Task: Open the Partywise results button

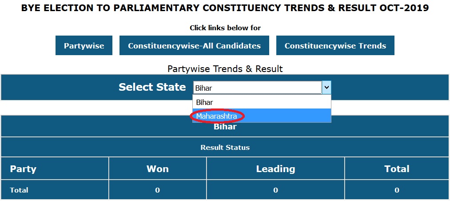Action: coord(84,46)
